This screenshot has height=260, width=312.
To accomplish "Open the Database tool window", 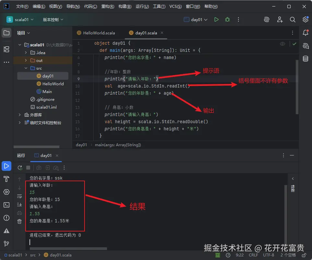I will 306,59.
